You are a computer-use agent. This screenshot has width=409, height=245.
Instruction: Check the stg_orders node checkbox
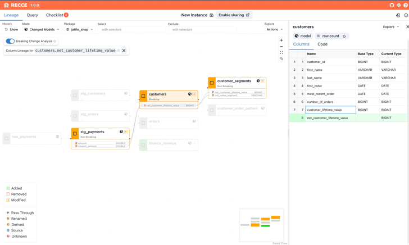click(x=75, y=116)
